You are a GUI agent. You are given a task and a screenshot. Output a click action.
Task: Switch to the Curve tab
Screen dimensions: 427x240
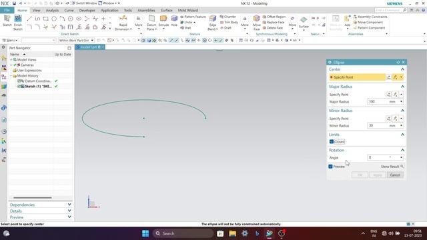[x=69, y=10]
